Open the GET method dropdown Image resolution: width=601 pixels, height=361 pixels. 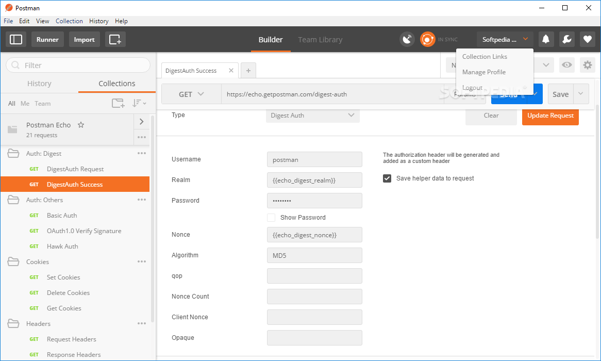191,94
